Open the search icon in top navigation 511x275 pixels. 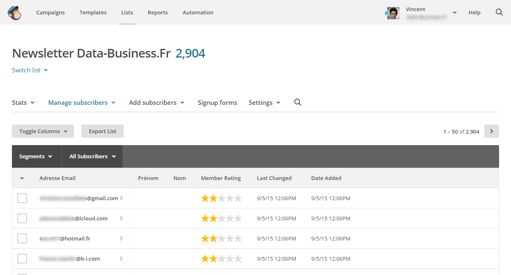click(x=499, y=12)
